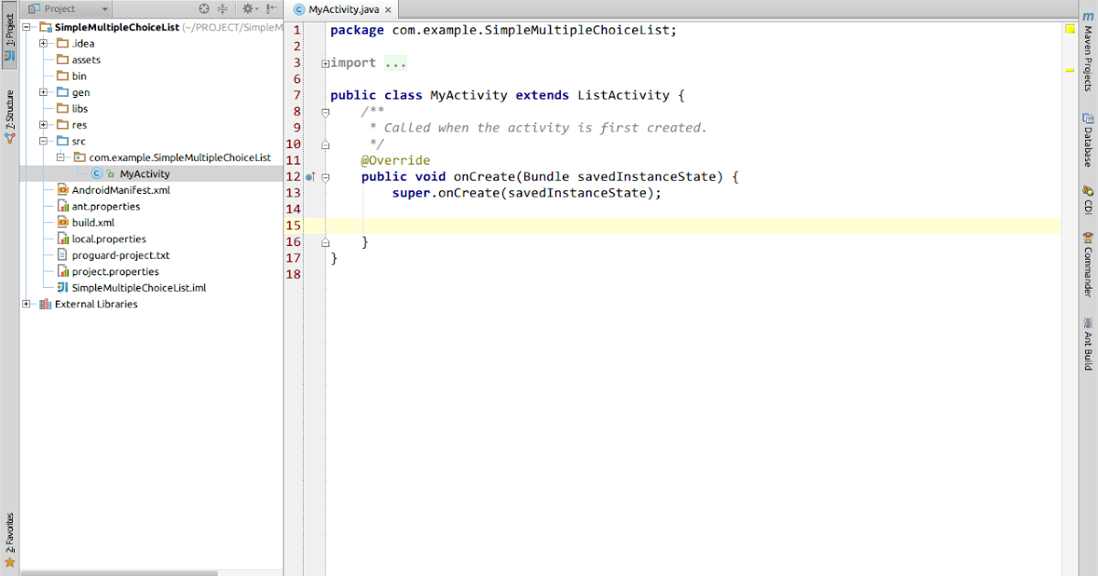The width and height of the screenshot is (1098, 576).
Task: Click the overrides-method gutter icon on line 12
Action: pyautogui.click(x=310, y=176)
